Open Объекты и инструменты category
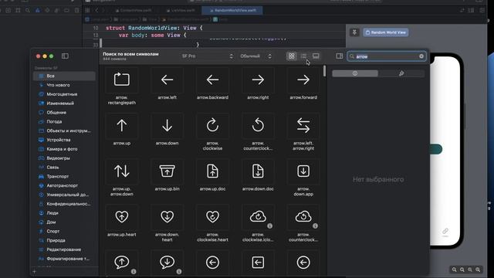This screenshot has width=494, height=278. 64,131
